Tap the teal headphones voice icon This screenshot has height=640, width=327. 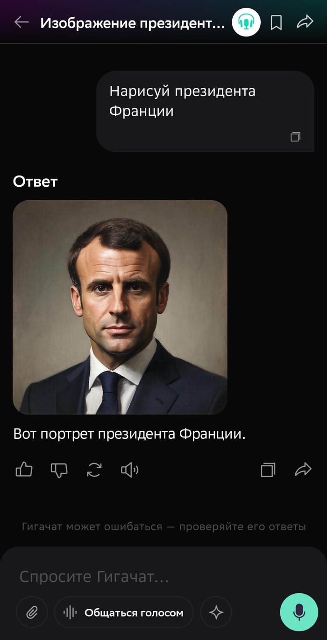tap(246, 22)
